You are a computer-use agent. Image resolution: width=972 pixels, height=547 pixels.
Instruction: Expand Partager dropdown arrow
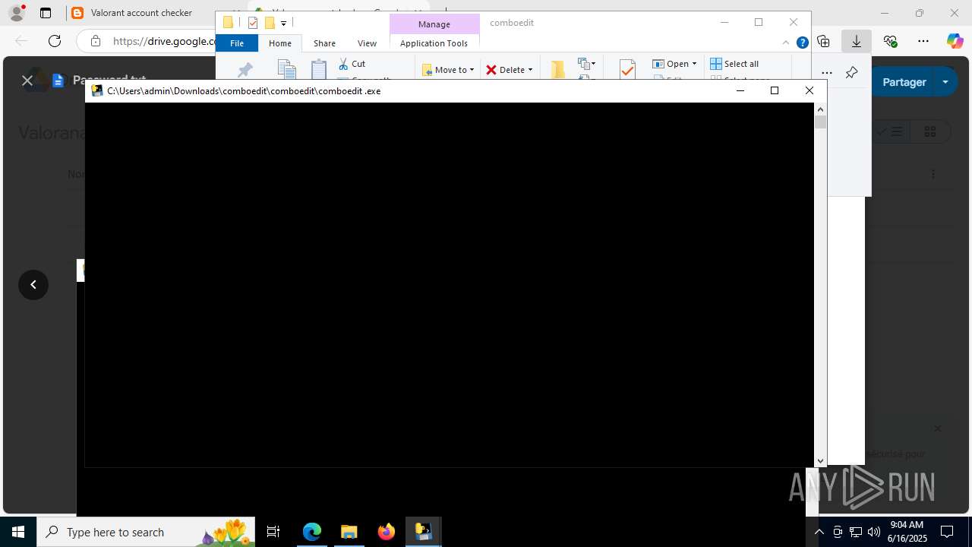point(945,82)
